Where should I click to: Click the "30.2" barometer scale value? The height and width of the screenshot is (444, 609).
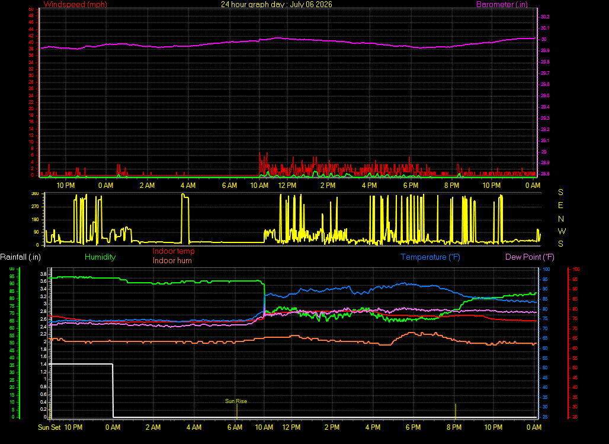(x=545, y=17)
